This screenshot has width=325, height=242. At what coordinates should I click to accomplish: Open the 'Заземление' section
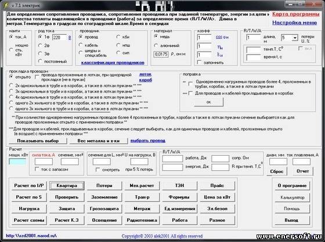[x=104, y=197]
